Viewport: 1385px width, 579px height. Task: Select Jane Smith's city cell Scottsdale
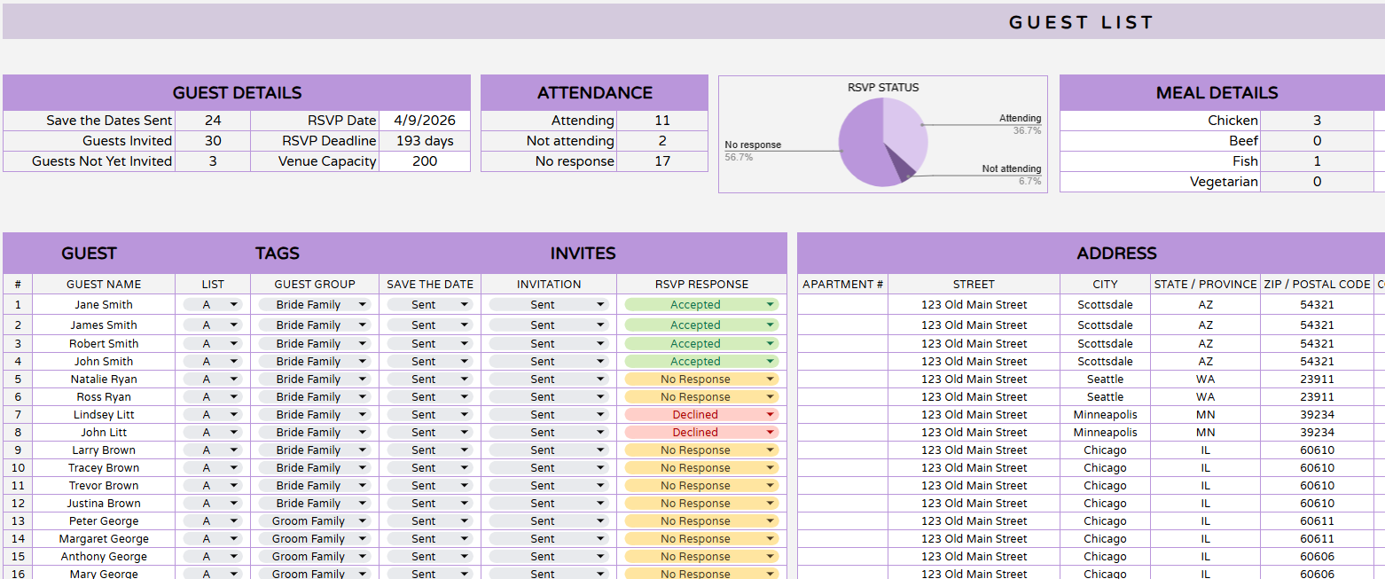pyautogui.click(x=1105, y=305)
